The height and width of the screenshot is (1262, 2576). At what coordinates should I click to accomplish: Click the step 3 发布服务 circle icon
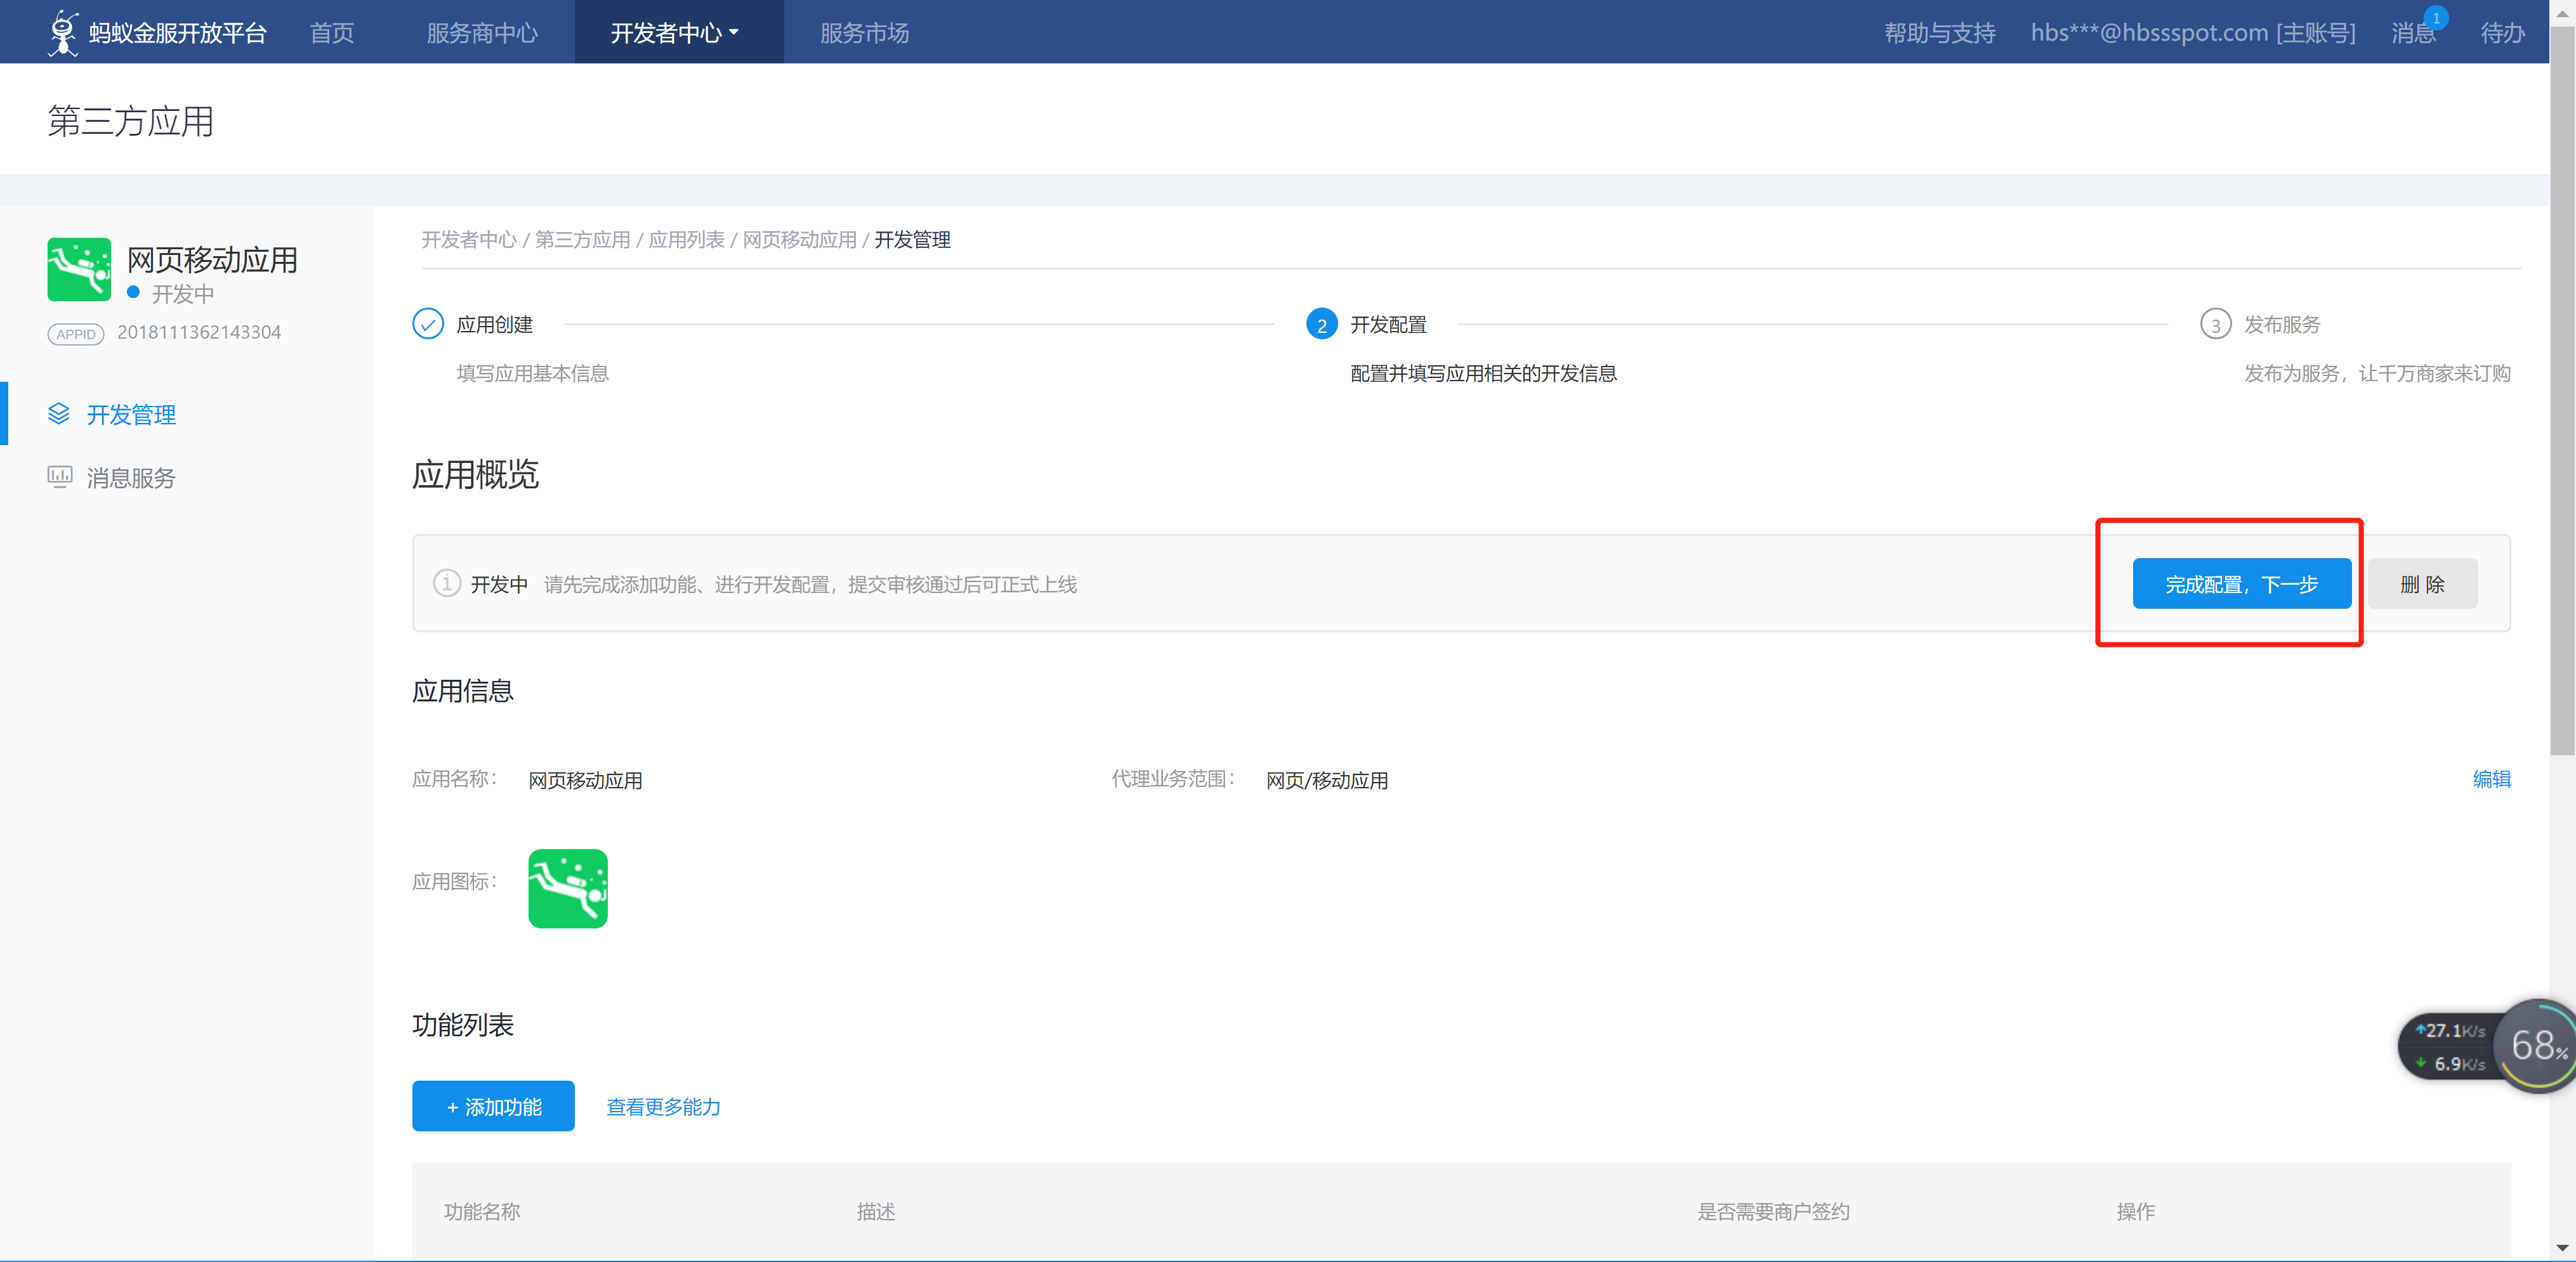tap(2215, 323)
